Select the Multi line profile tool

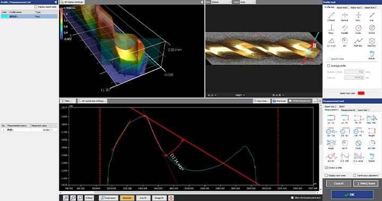pos(358,42)
